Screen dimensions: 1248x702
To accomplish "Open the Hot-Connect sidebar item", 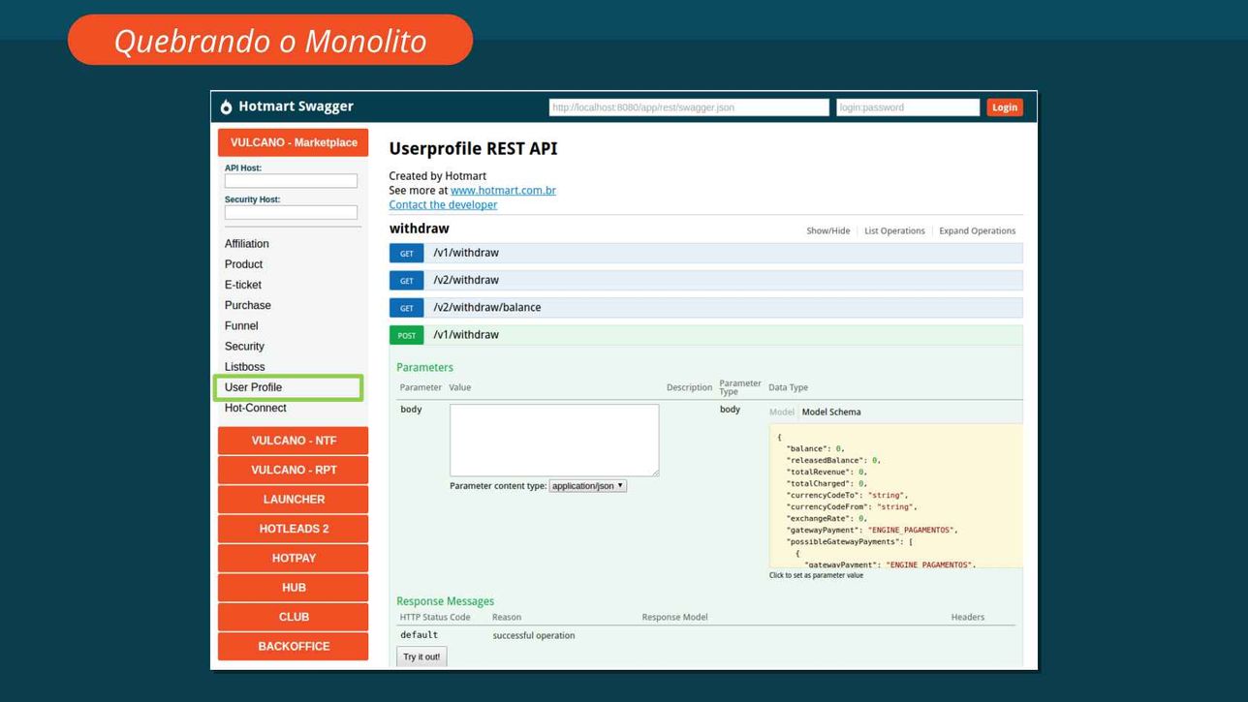I will (x=256, y=408).
